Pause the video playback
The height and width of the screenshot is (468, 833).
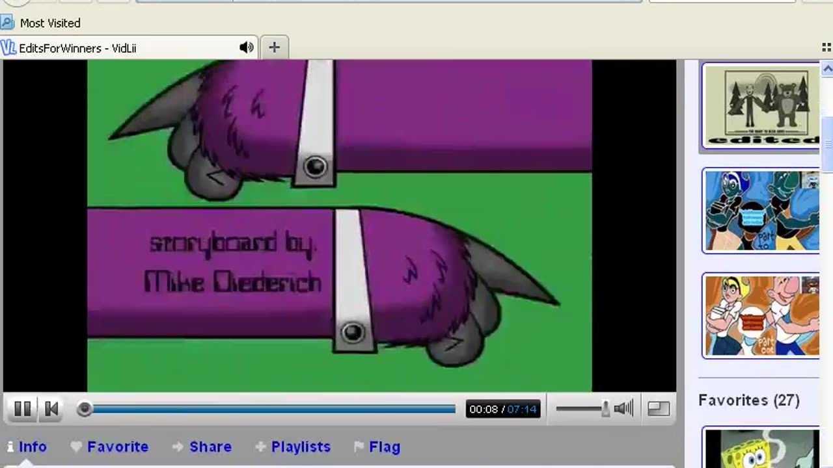tap(22, 409)
